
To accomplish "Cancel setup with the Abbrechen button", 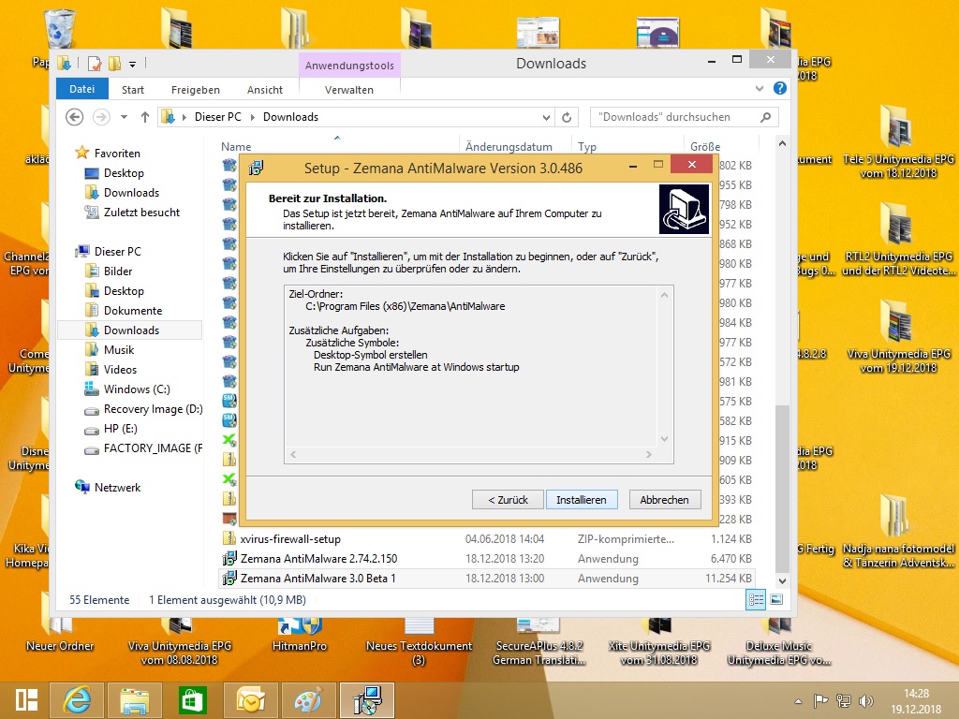I will click(x=664, y=500).
